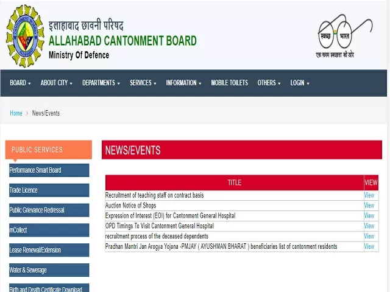Open Public Grievance Redressal
The image size is (390, 292).
49,210
